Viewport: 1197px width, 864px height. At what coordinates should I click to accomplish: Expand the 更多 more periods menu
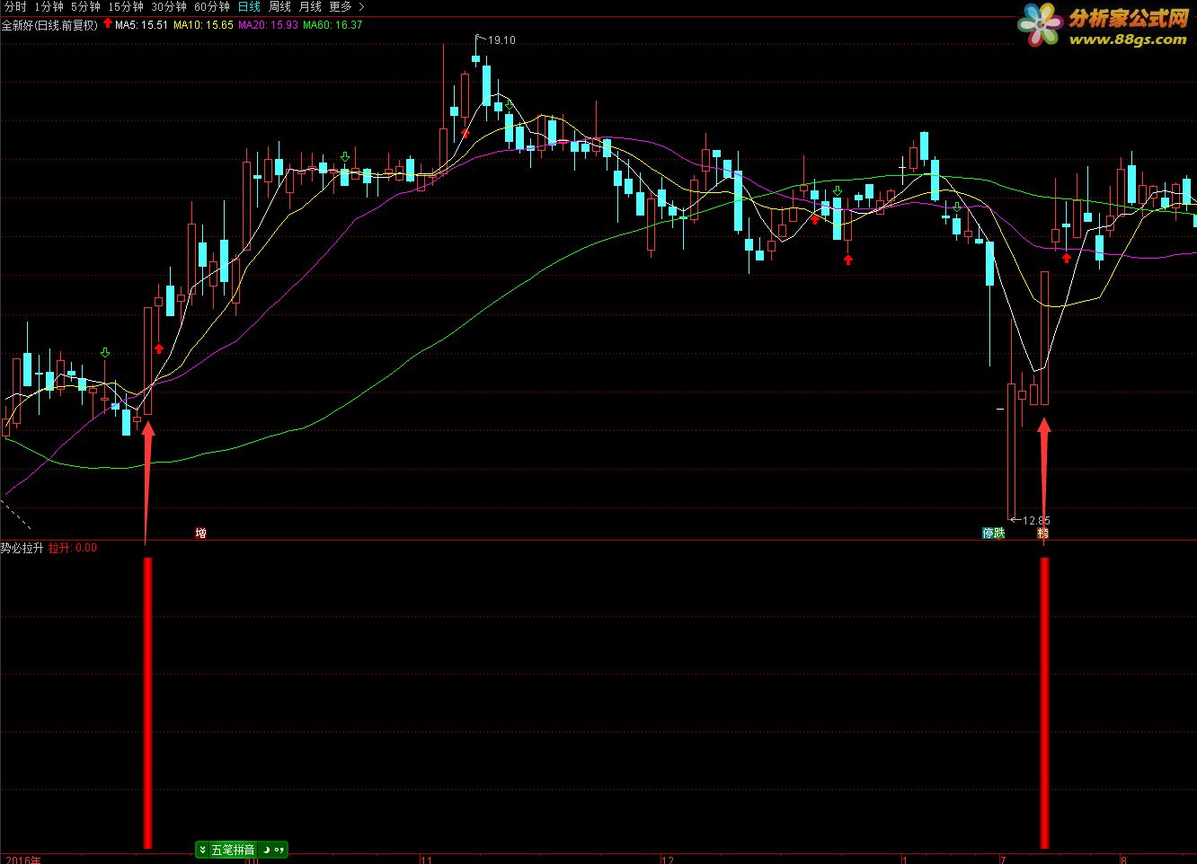click(346, 7)
